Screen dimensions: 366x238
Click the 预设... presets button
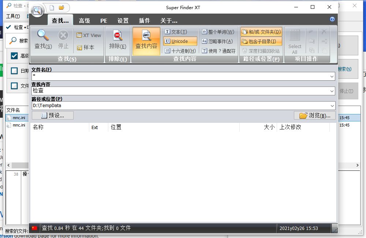[x=53, y=115]
